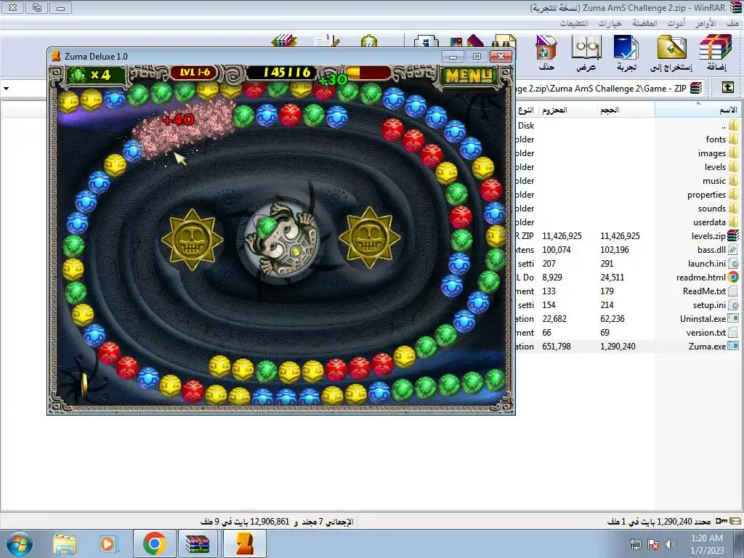Click the Zuma Deluxe title bar icon
The image size is (744, 558).
[56, 56]
